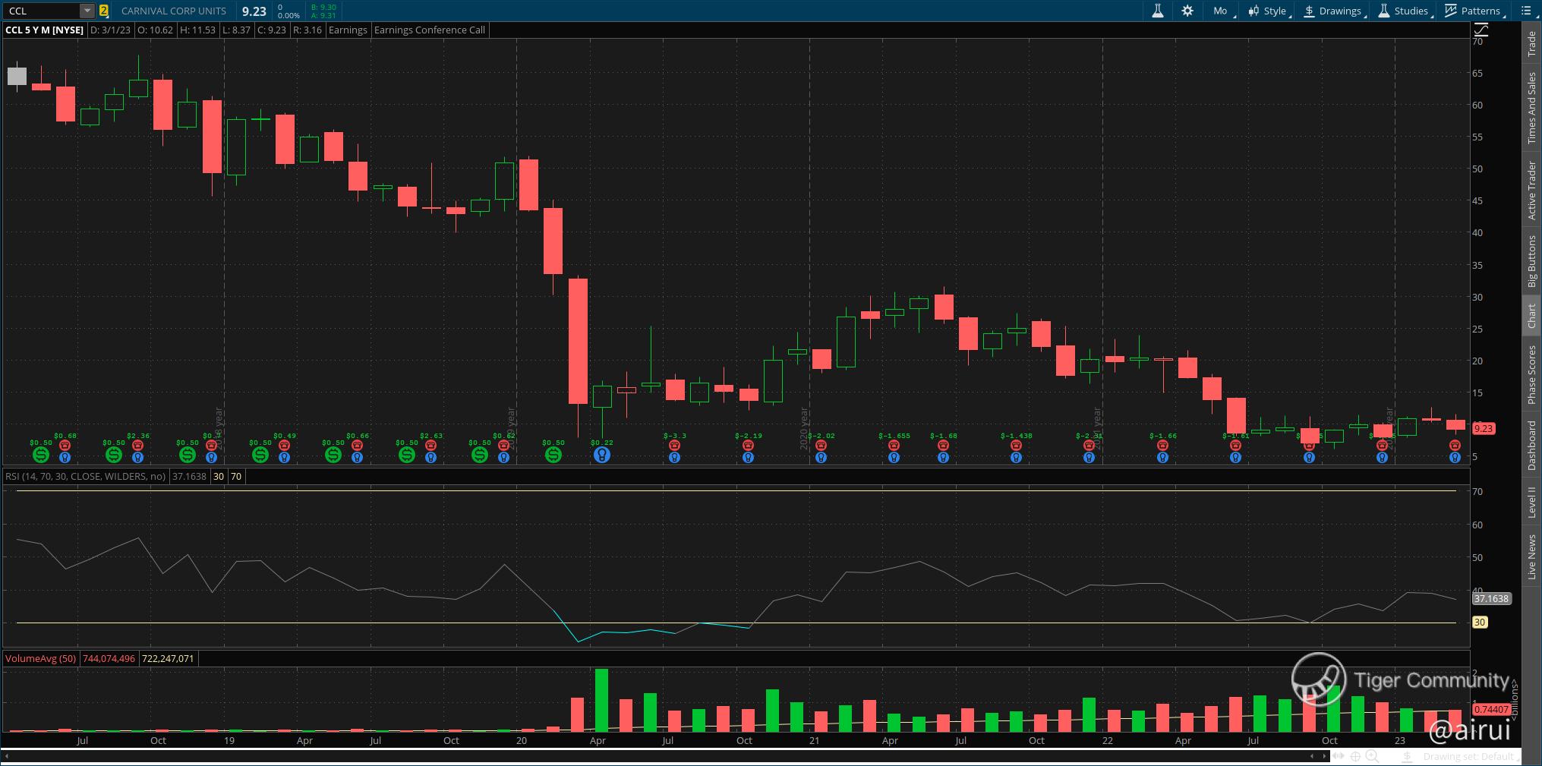Click the horizontal expand arrows icon in bottom bar
The width and height of the screenshot is (1542, 766).
click(1339, 756)
